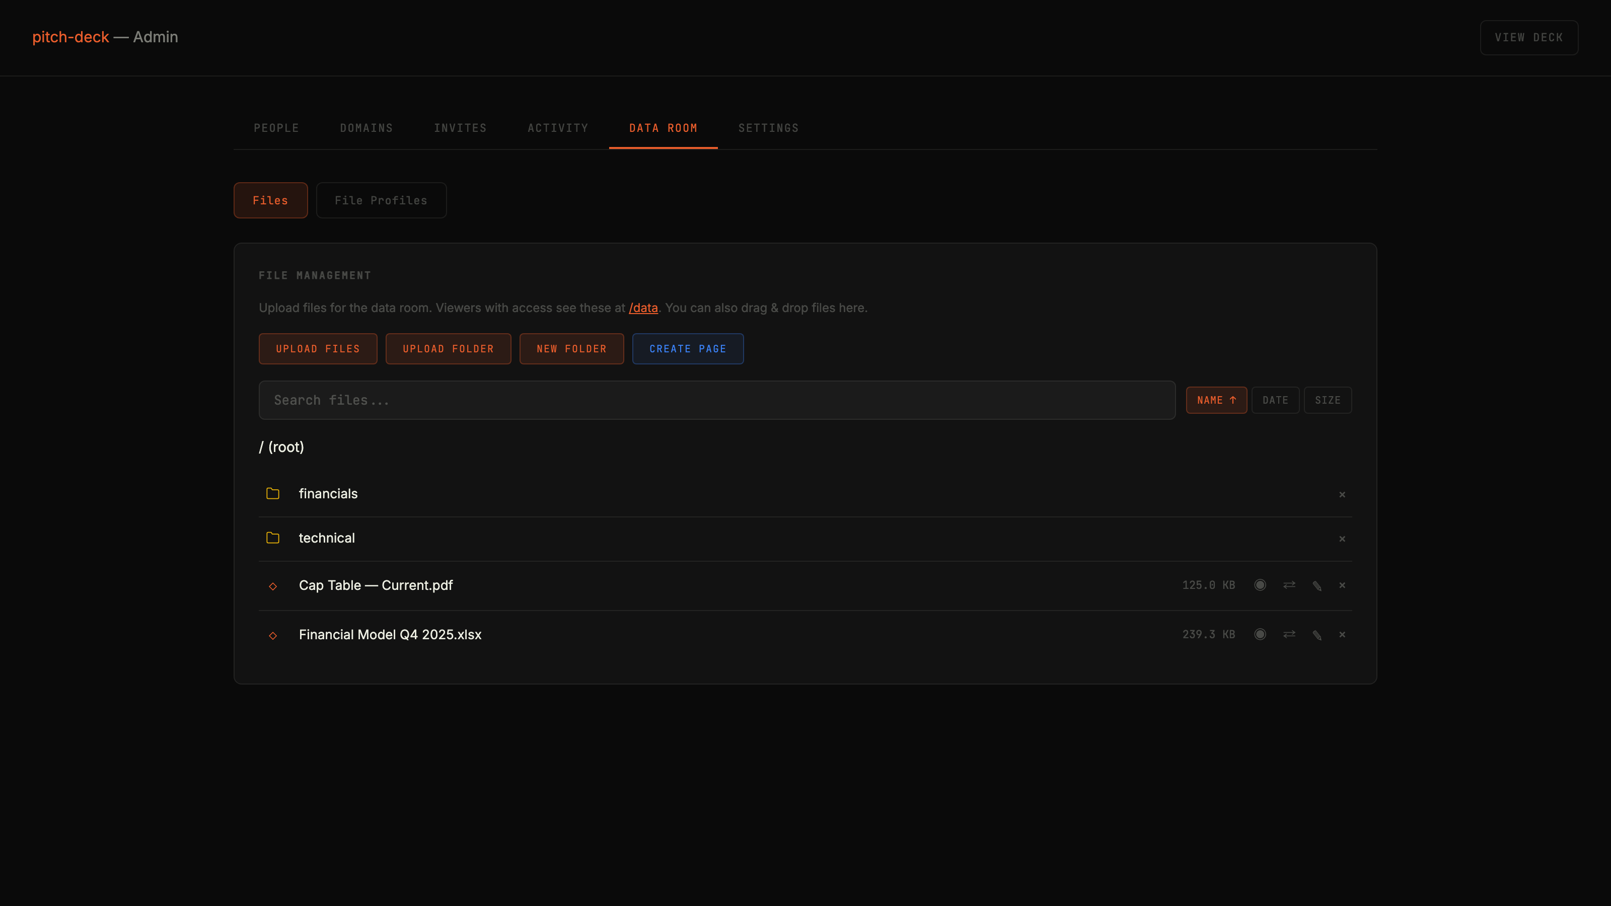Toggle the Files view selector
This screenshot has width=1611, height=906.
[x=270, y=200]
